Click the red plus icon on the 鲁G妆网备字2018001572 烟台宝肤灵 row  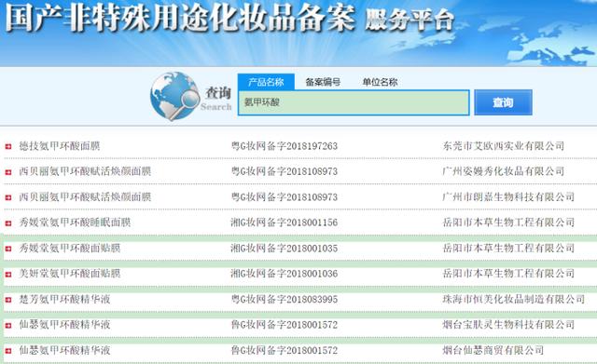(x=8, y=326)
